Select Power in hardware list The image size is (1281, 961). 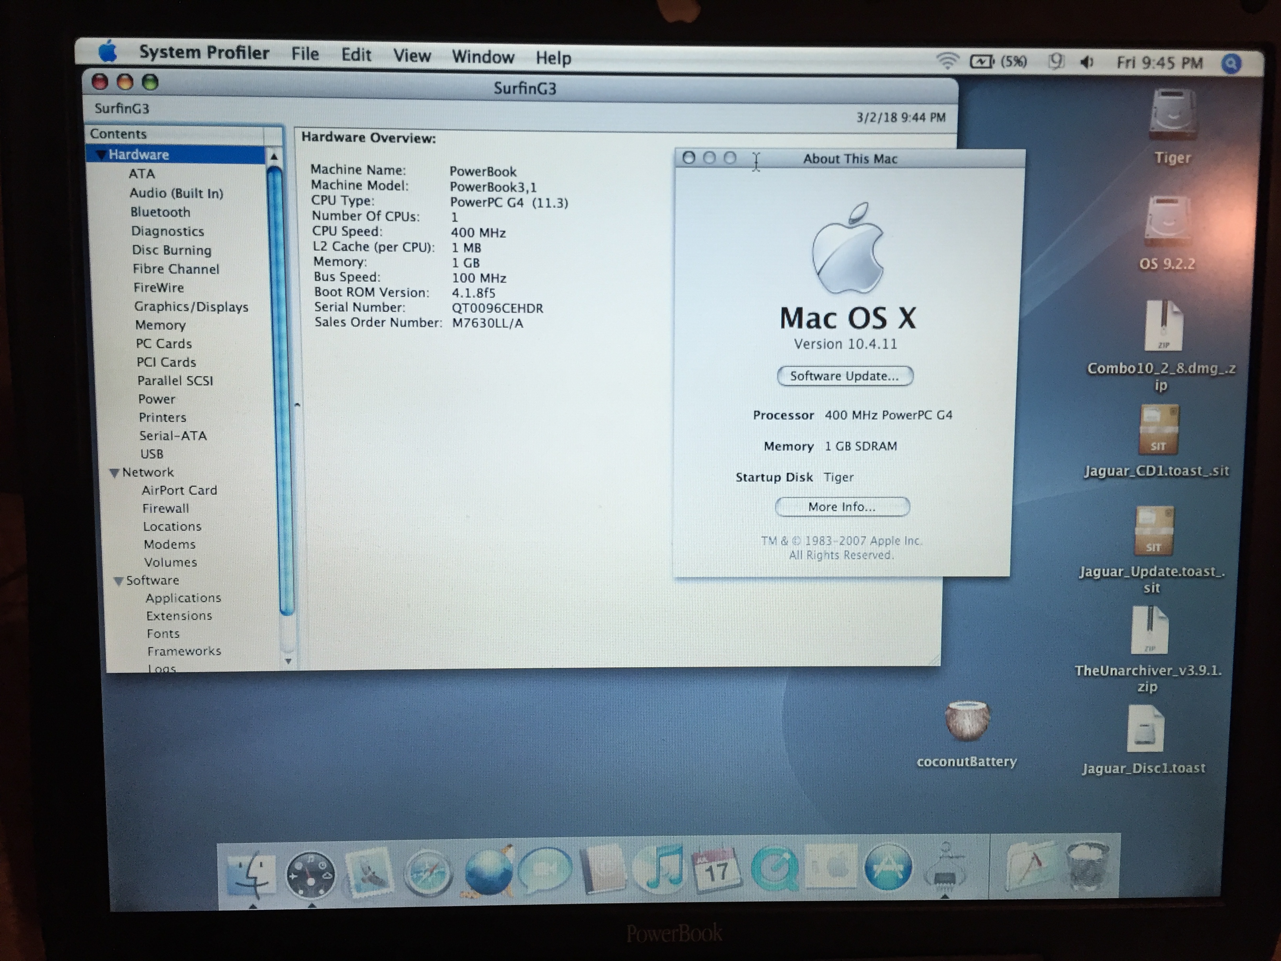(156, 399)
